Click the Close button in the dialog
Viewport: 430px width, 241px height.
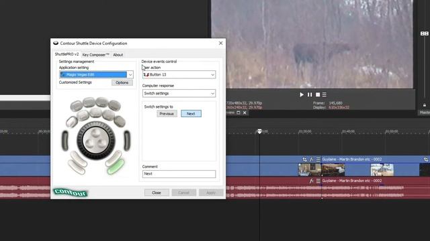(157, 193)
